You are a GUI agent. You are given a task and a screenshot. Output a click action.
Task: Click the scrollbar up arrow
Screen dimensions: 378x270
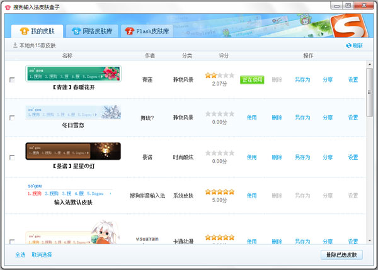pos(370,64)
